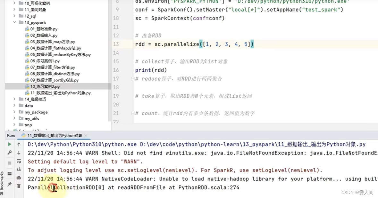Close the 11_数据输出 run tab
The height and width of the screenshot is (198, 378).
[x=85, y=135]
